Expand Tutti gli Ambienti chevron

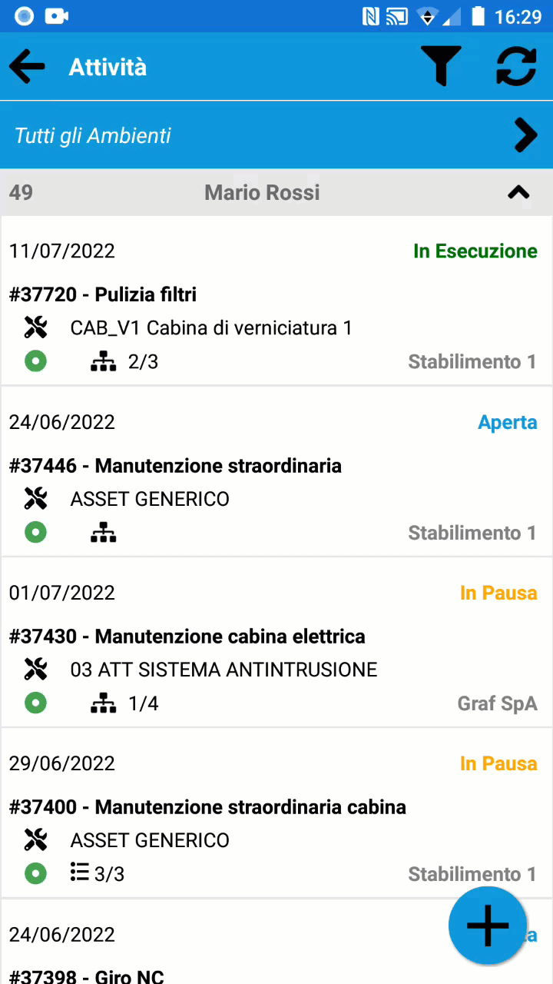click(525, 135)
